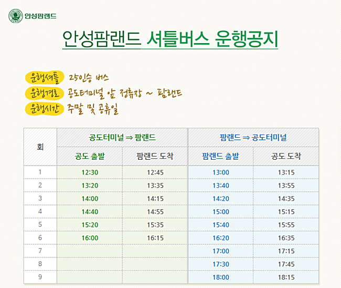Screen dimensions: 341x288
Task: Select the 13:35 arrival cell
Action: [x=155, y=186]
